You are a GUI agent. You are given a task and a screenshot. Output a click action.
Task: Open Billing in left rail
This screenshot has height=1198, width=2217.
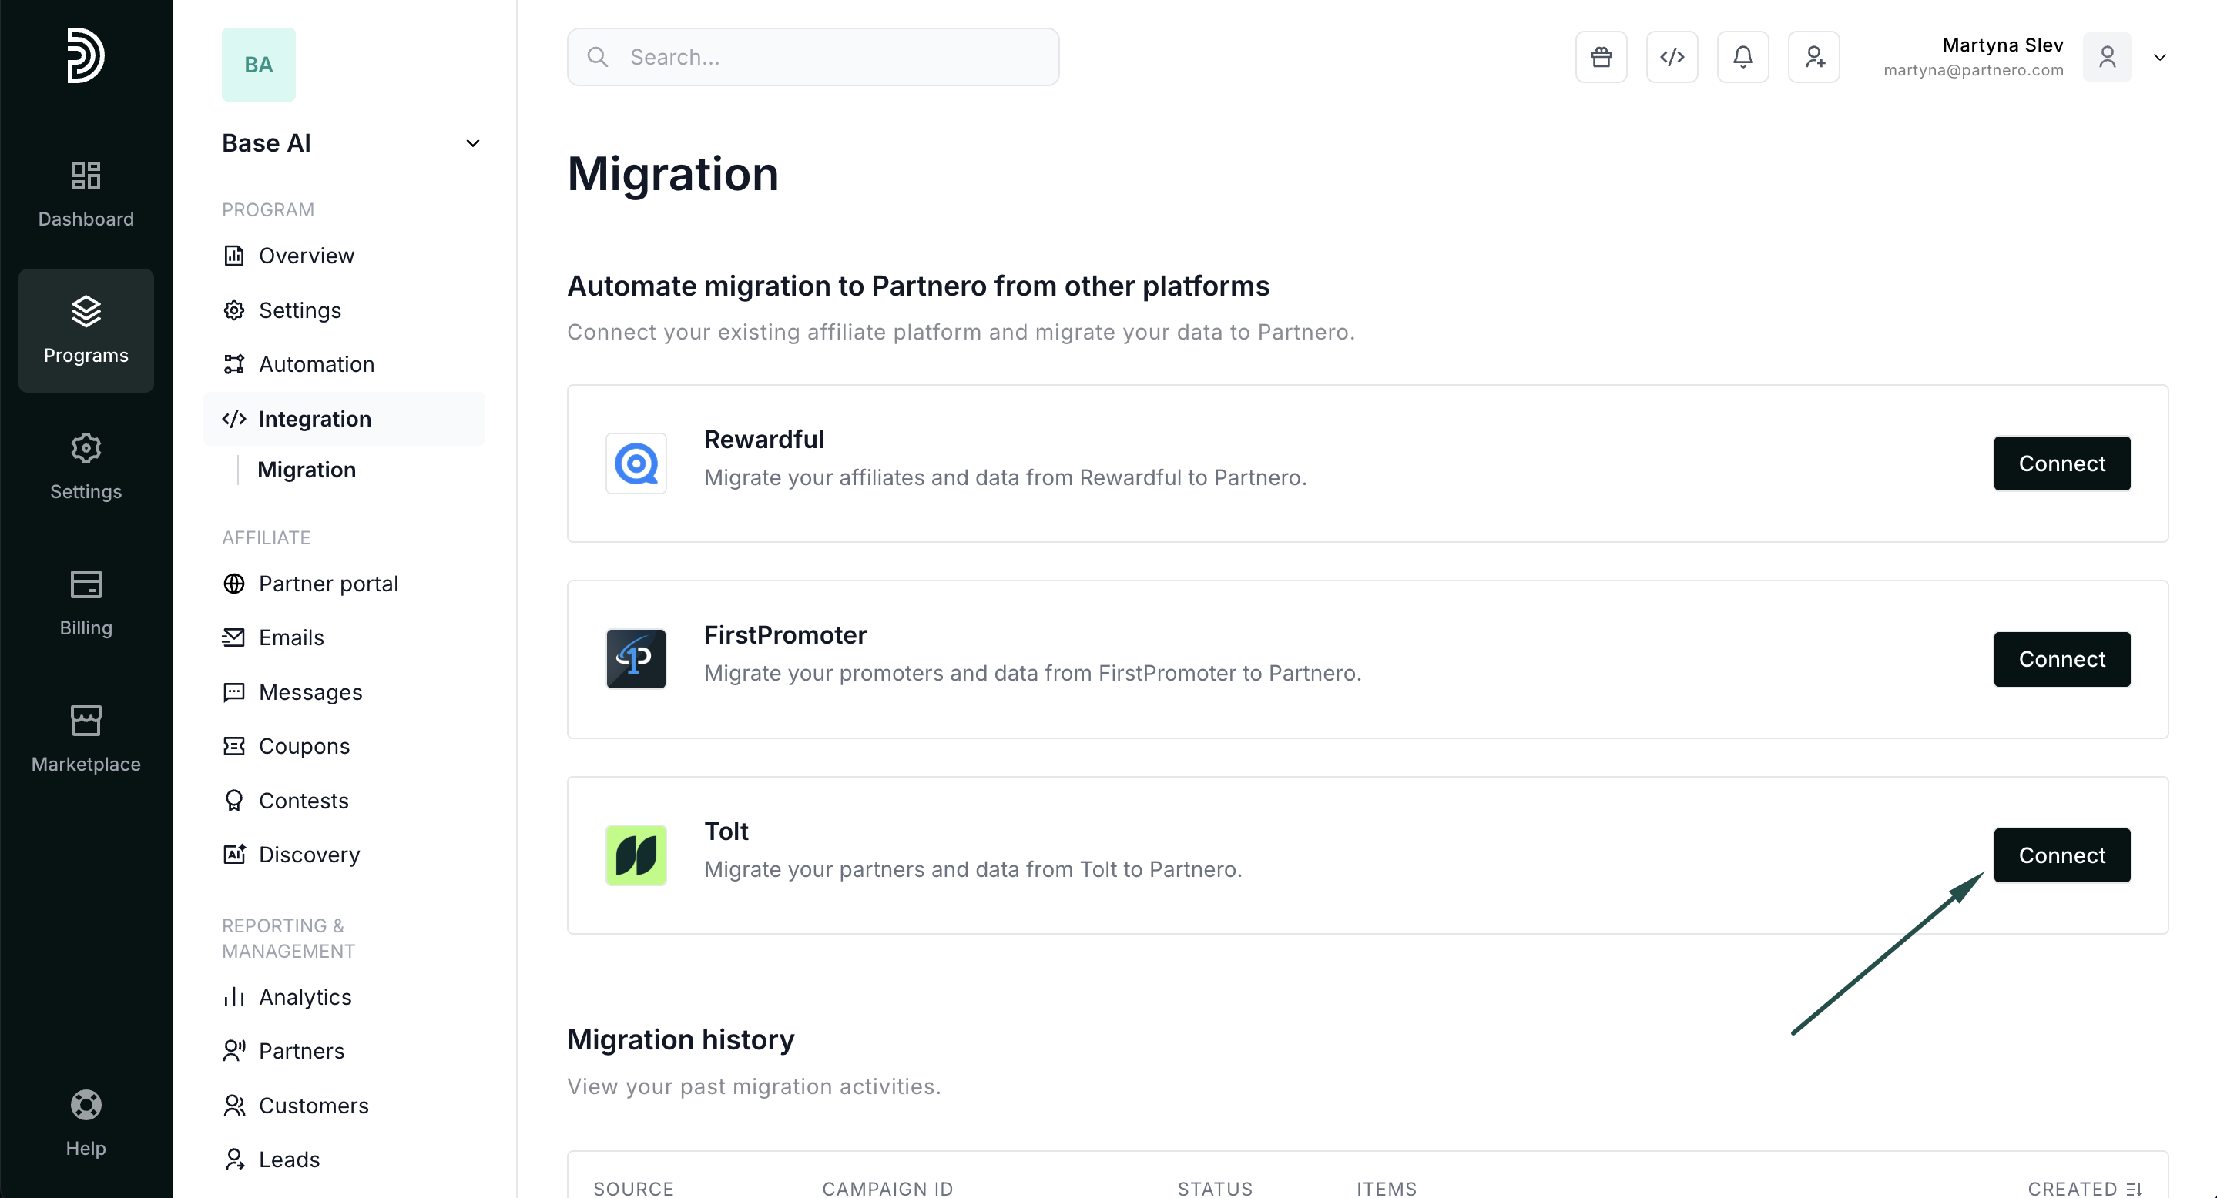pyautogui.click(x=86, y=602)
